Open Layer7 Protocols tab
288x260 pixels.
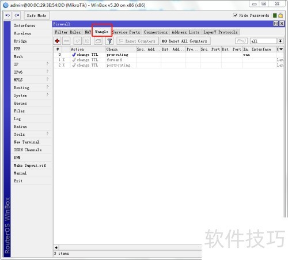(x=221, y=32)
